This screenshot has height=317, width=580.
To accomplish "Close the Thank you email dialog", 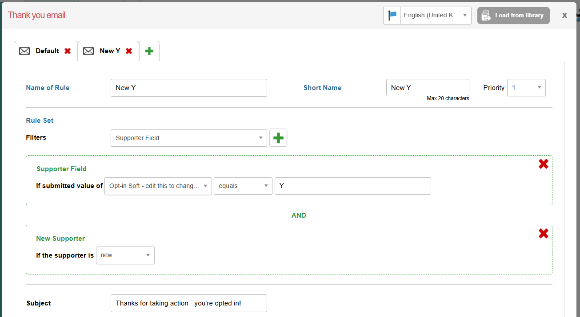I will pos(564,15).
